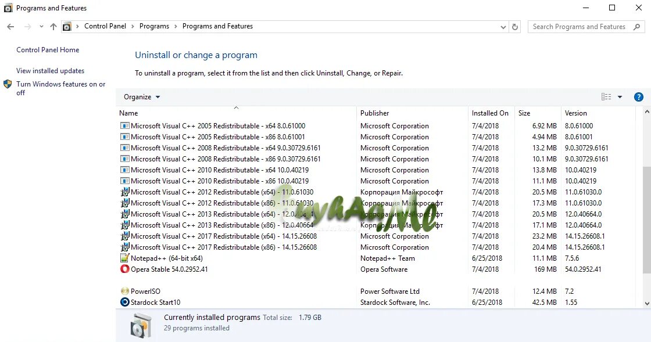The height and width of the screenshot is (342, 651).
Task: Click the vertical scrollbar thumb
Action: [x=647, y=219]
